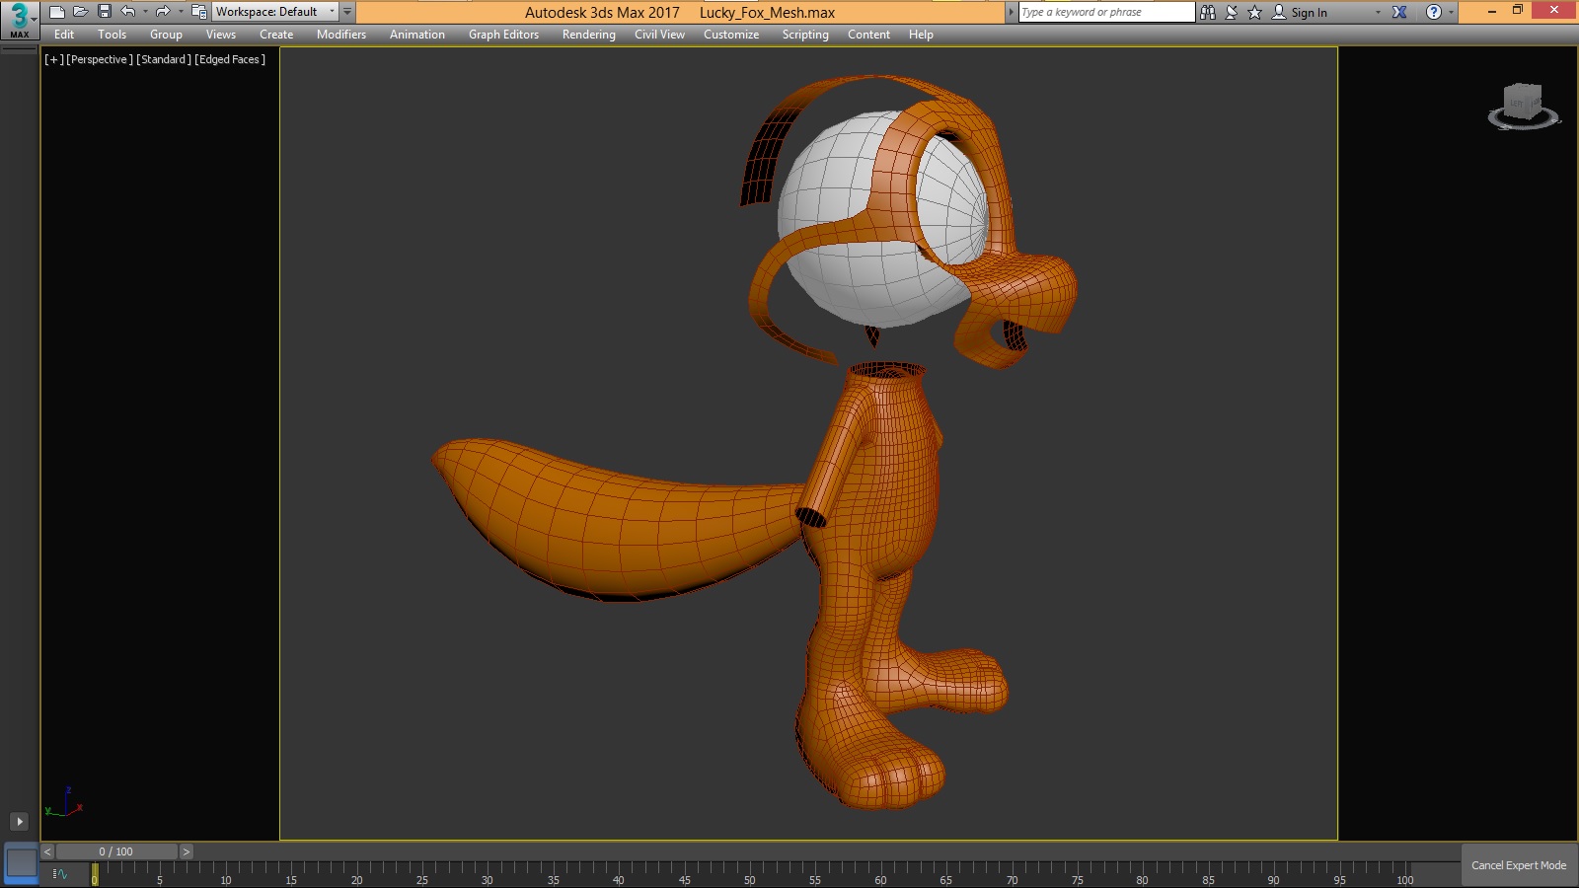Save the scene with the floppy disk icon

click(x=105, y=12)
